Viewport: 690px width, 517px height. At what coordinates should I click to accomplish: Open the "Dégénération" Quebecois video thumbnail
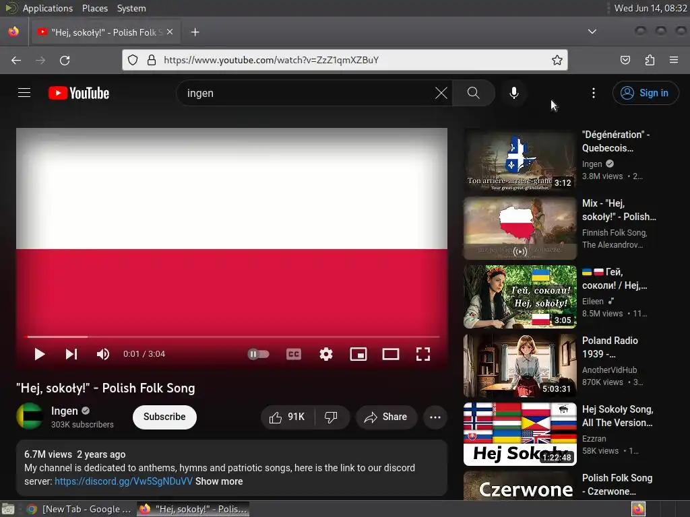pos(520,160)
